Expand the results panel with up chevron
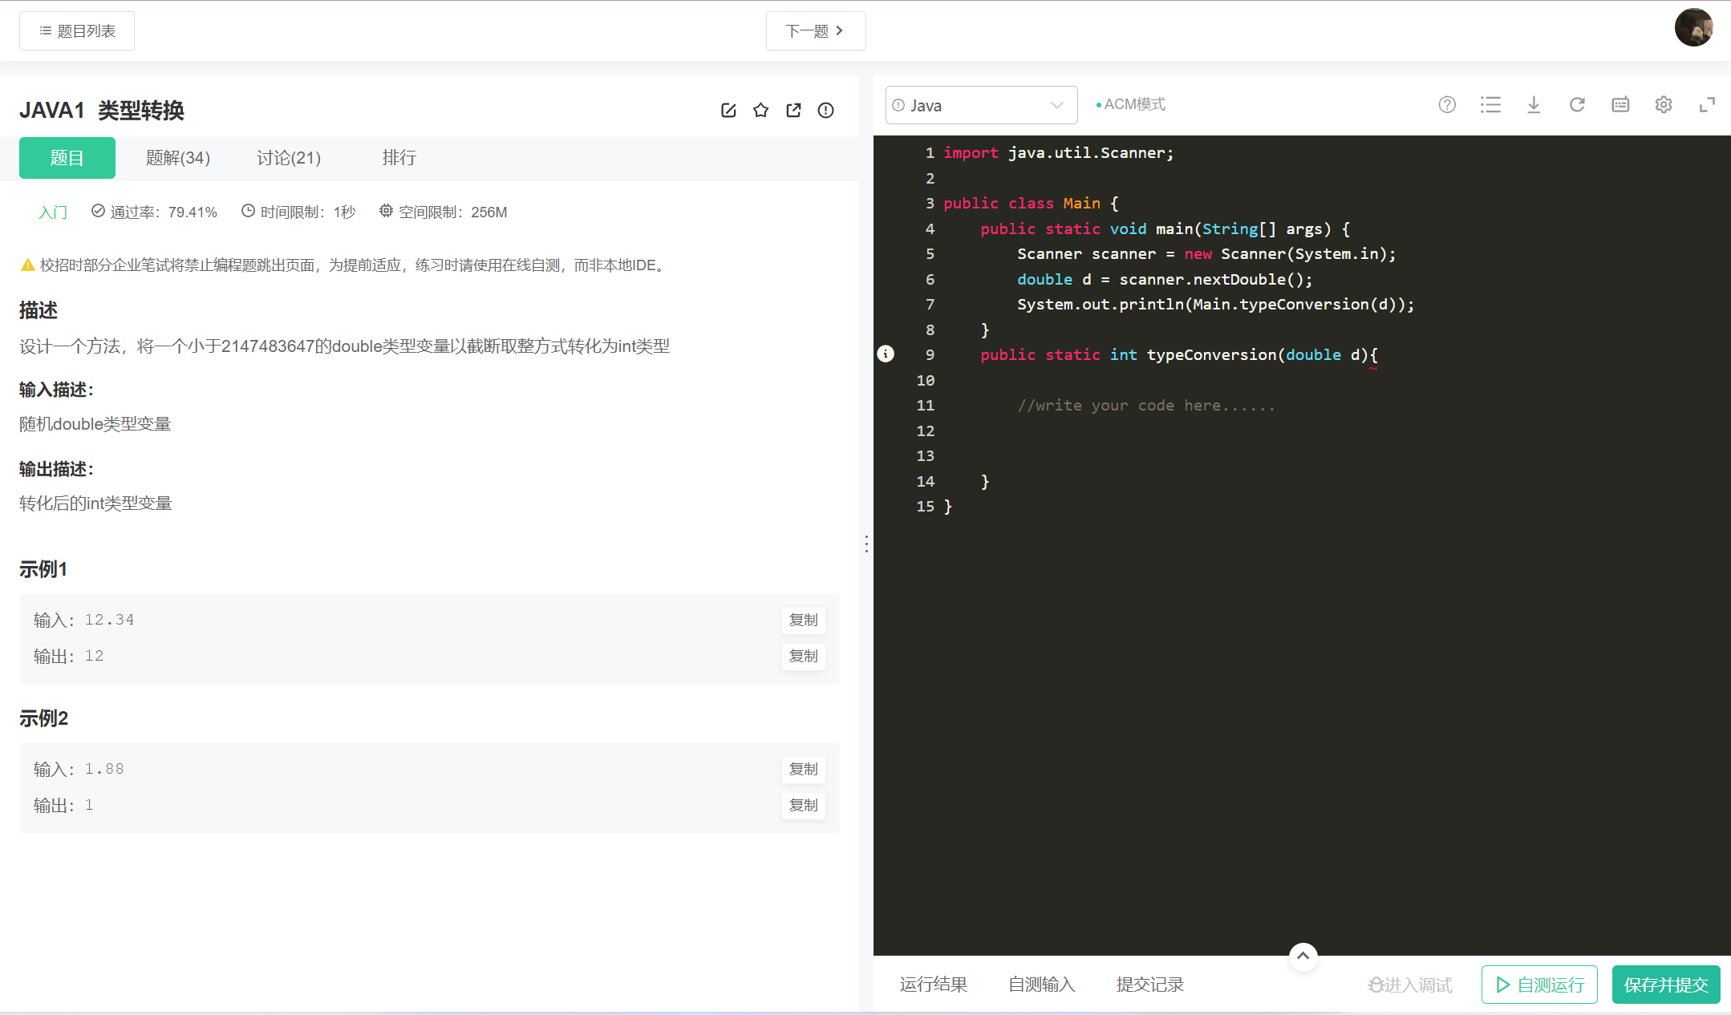Screen dimensions: 1731x1015 [1303, 956]
